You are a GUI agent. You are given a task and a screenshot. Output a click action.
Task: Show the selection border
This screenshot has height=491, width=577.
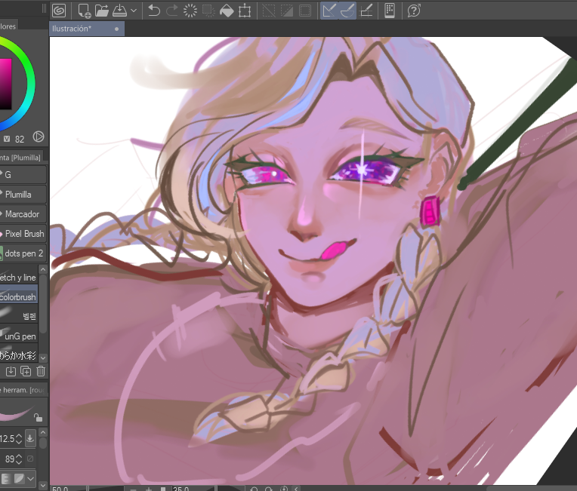pos(304,11)
